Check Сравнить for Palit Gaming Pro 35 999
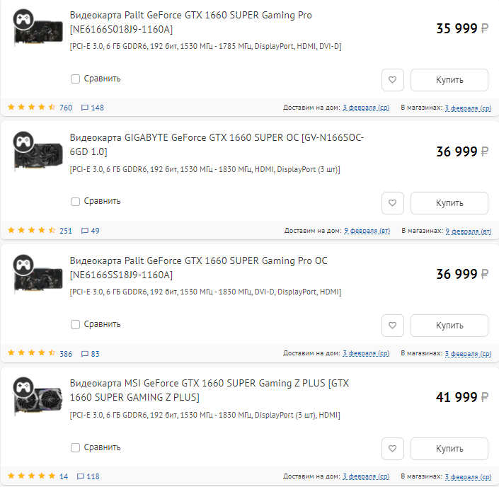This screenshot has width=499, height=487. [76, 79]
